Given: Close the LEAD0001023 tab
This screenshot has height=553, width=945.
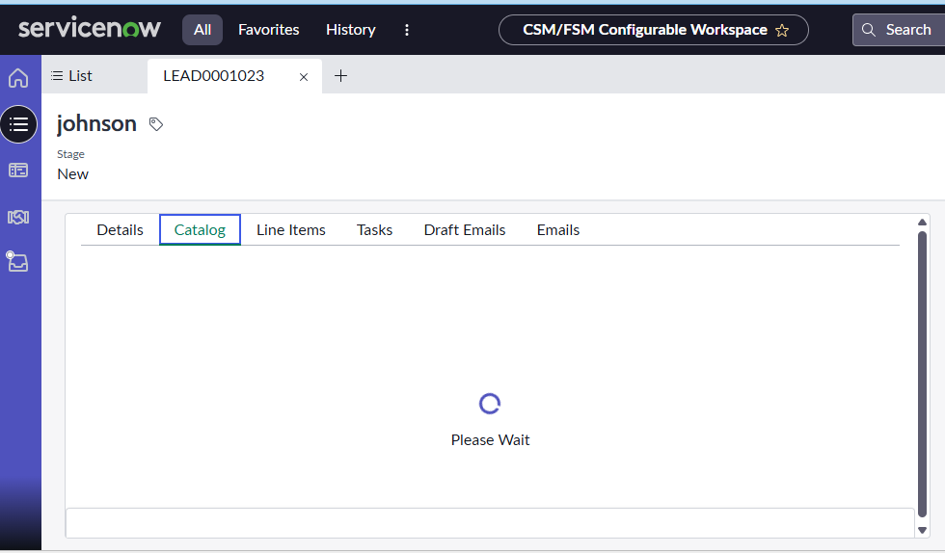Looking at the screenshot, I should (304, 76).
